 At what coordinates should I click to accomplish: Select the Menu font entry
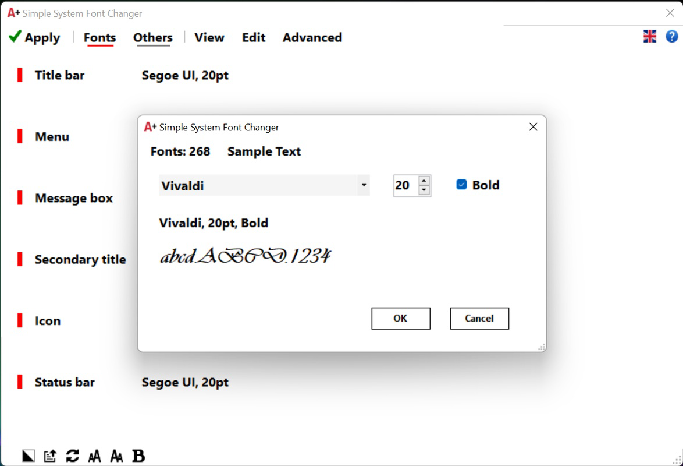click(52, 136)
